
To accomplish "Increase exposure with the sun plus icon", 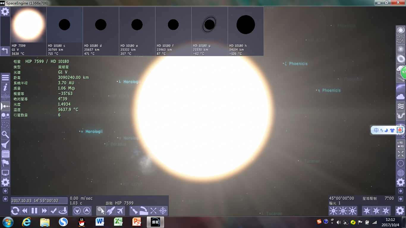I will (353, 211).
